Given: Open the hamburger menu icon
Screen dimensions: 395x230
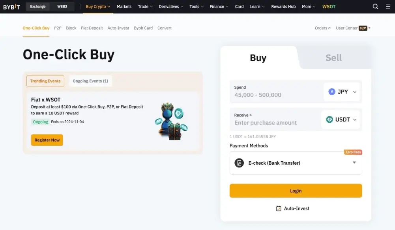Looking at the screenshot, I should [x=388, y=7].
